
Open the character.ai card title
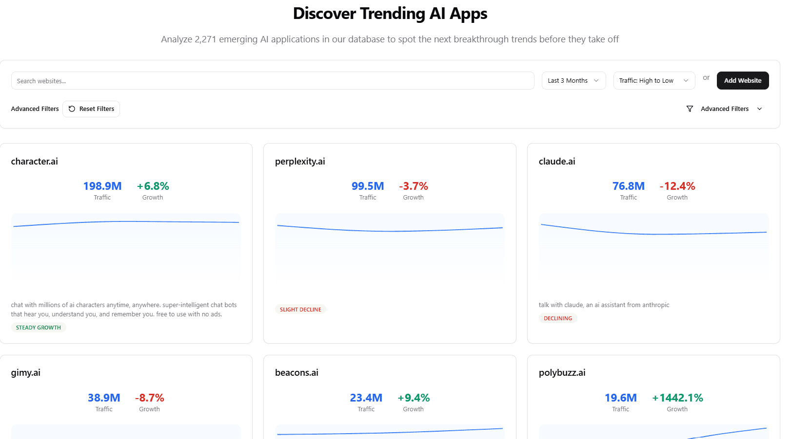pyautogui.click(x=35, y=162)
